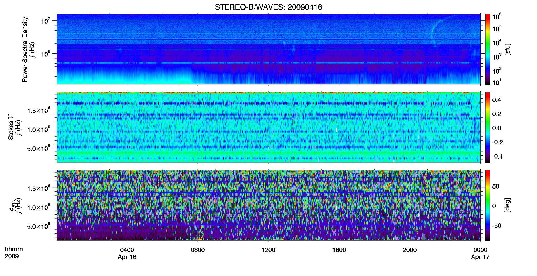Click the 1200 time axis label

[x=268, y=250]
